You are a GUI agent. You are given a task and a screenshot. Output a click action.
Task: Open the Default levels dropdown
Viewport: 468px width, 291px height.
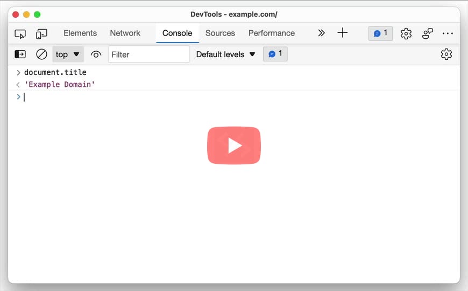click(x=225, y=54)
